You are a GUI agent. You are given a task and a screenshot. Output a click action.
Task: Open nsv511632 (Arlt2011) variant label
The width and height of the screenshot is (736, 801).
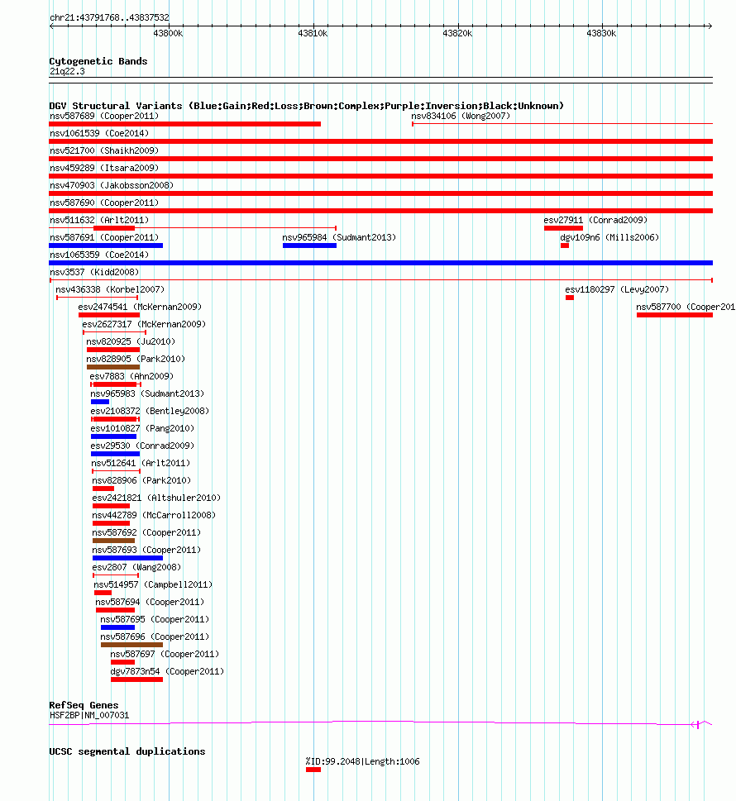coord(99,220)
